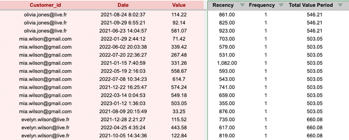Select the Customer_id column header

click(x=45, y=5)
